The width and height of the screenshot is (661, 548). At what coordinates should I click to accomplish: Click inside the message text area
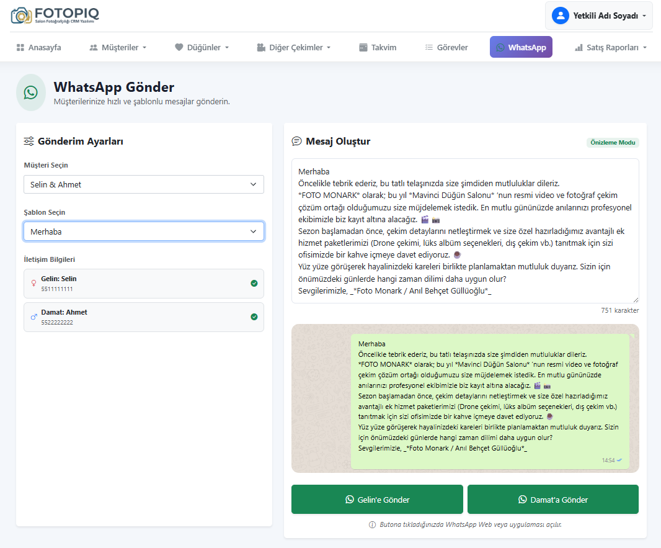[x=465, y=231]
